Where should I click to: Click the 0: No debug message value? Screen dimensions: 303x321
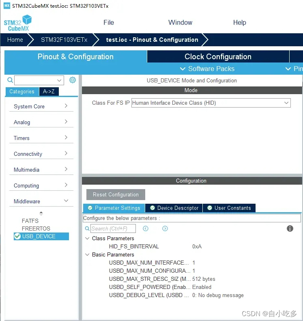coord(218,295)
